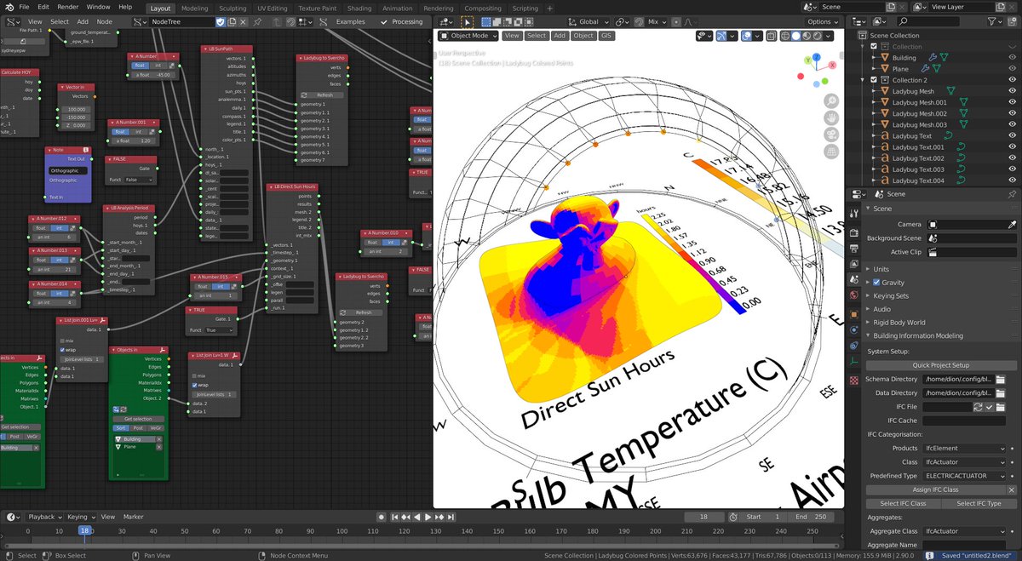Open the Options dropdown
Viewport: 1022px width, 561px height.
tap(823, 21)
